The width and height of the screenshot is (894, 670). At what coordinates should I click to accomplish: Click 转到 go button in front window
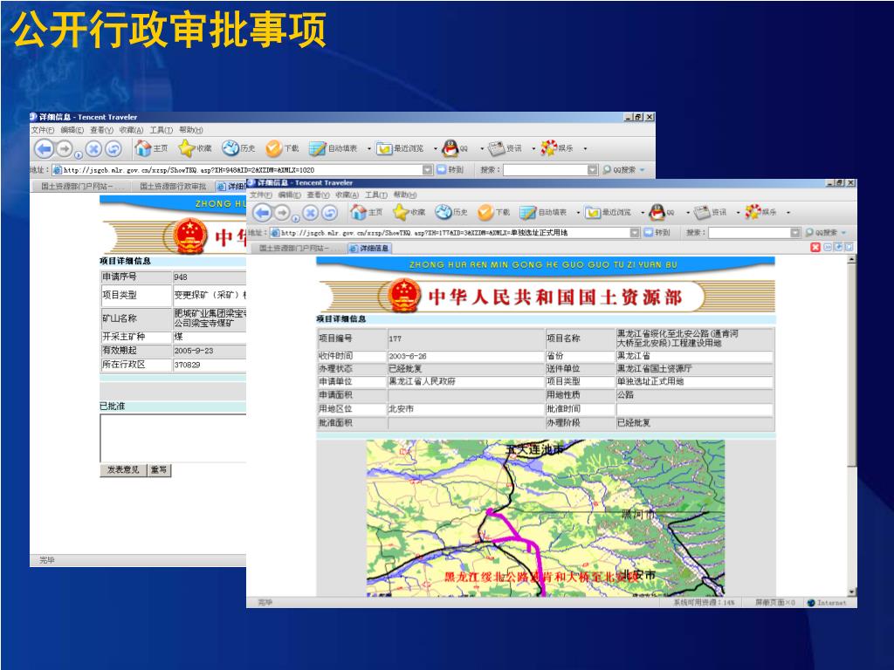[x=657, y=232]
